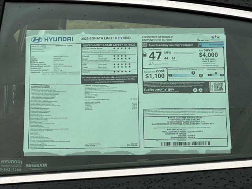Click the 'PORT OF ENTRY' label
252x189 pixels.
(37, 63)
